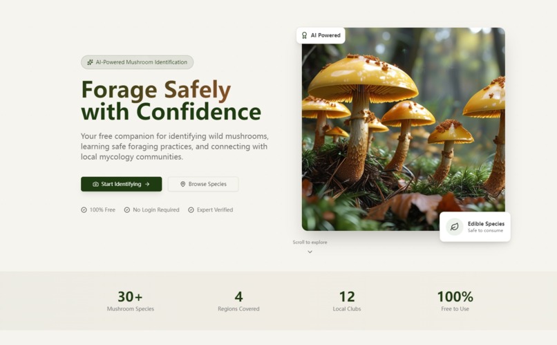Click the '12' clubs statistic number
This screenshot has height=345, width=557.
tap(347, 297)
